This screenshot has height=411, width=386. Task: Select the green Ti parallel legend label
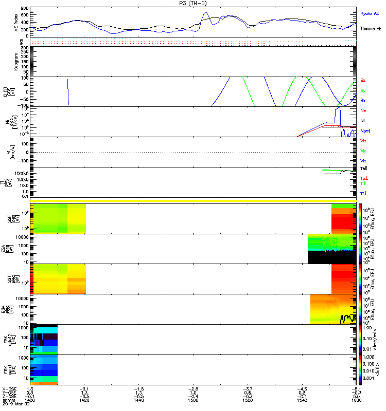[363, 183]
